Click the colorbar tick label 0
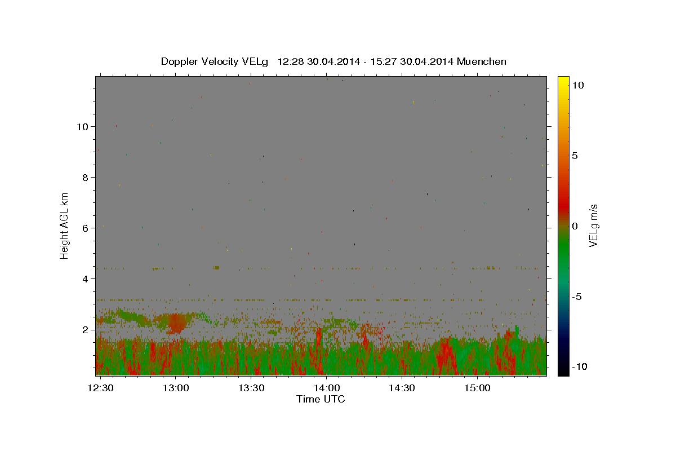 pyautogui.click(x=575, y=226)
